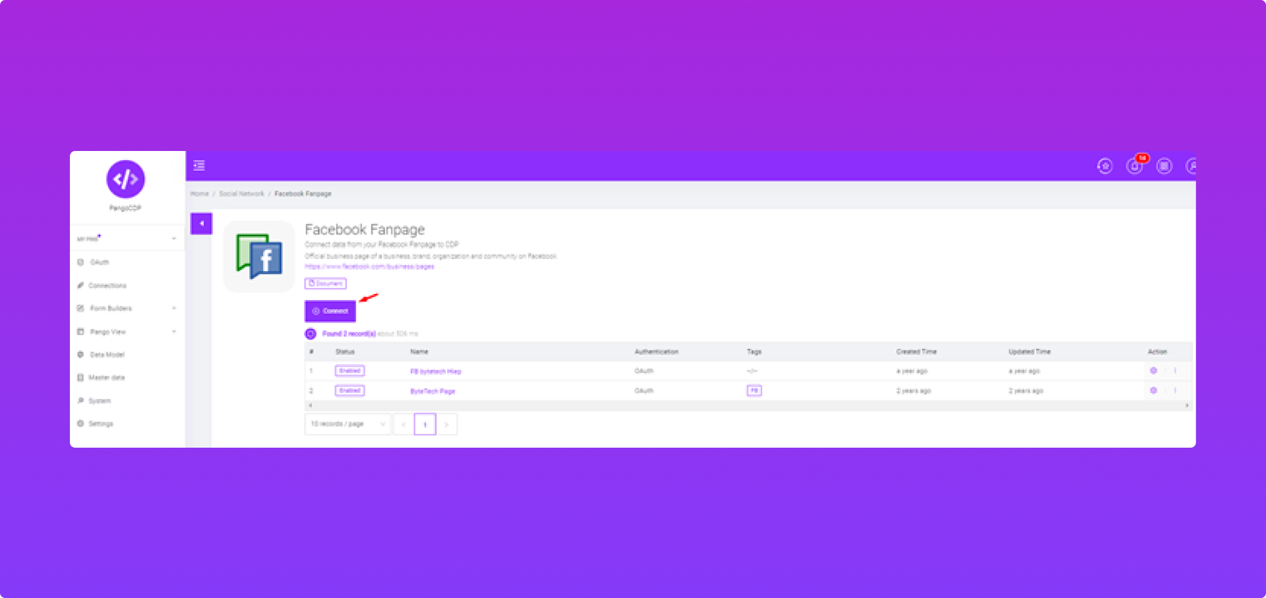Screen dimensions: 1266x598
Task: Open more options for ByteTech Page row
Action: point(1175,390)
